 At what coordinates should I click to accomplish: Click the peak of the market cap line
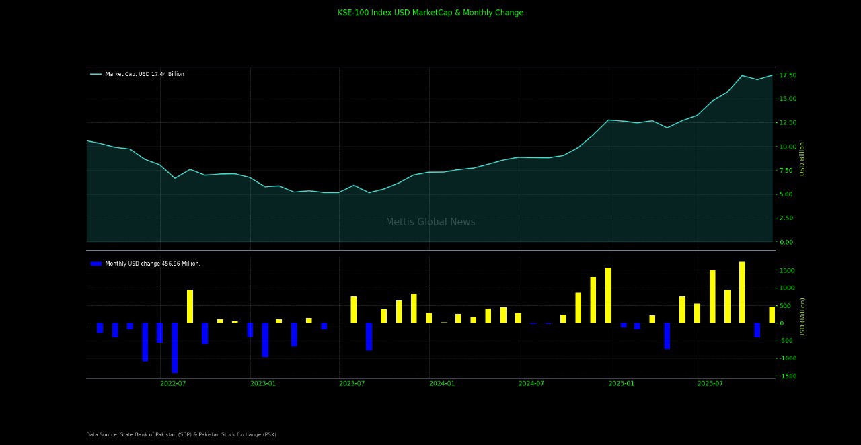click(x=742, y=76)
